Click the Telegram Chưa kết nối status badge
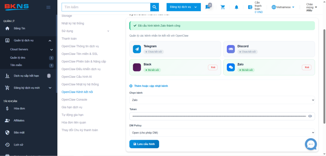Image resolution: width=326 pixels, height=156 pixels. (153, 52)
